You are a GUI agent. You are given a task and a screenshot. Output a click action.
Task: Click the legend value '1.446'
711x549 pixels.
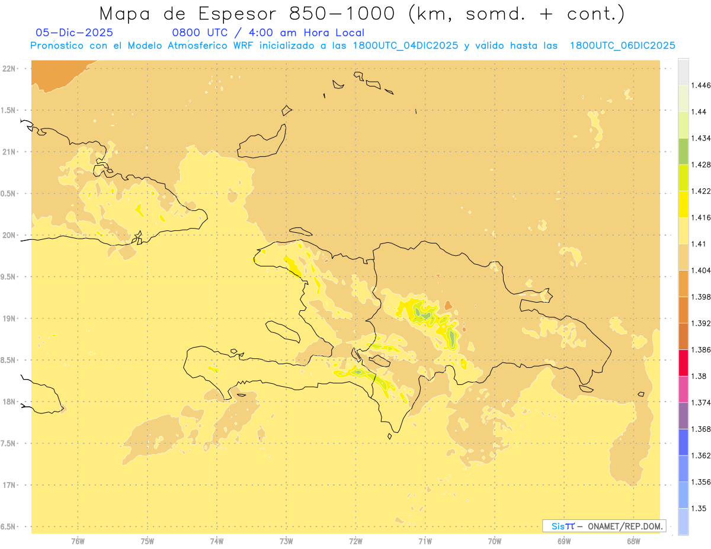coord(700,85)
